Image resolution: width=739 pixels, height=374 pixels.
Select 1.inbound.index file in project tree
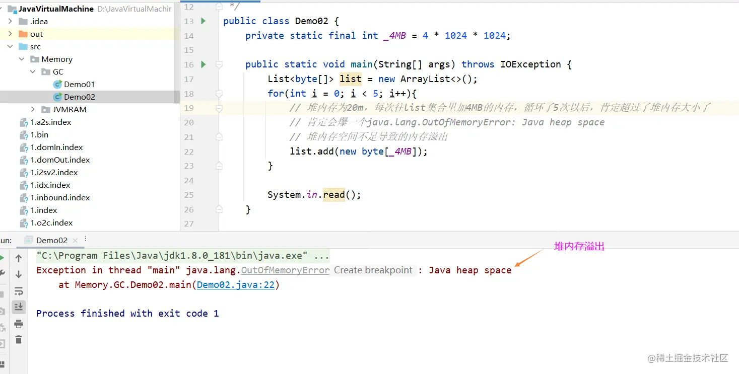click(60, 197)
